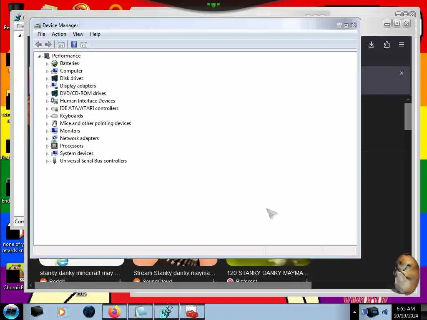Image resolution: width=427 pixels, height=320 pixels.
Task: Select the Computer device icon
Action: coord(55,71)
